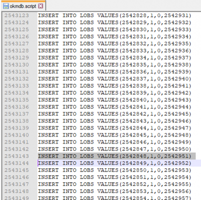
Task: Click line number 2543145
Action: click(x=17, y=170)
